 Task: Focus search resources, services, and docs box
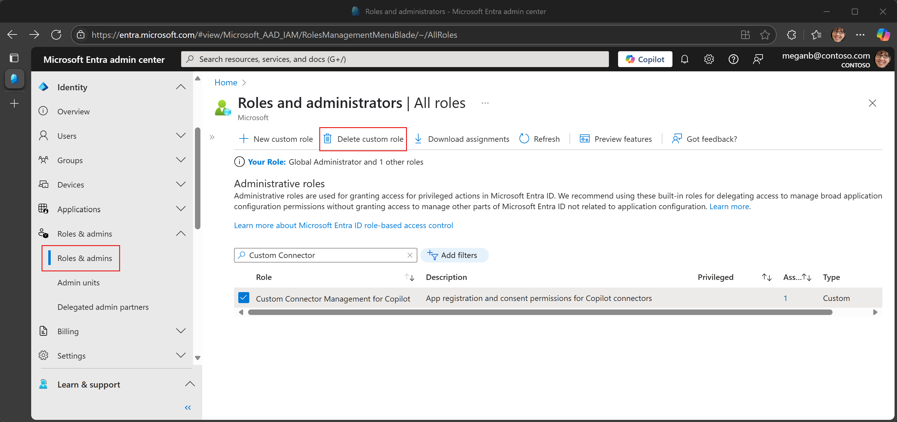click(x=395, y=59)
